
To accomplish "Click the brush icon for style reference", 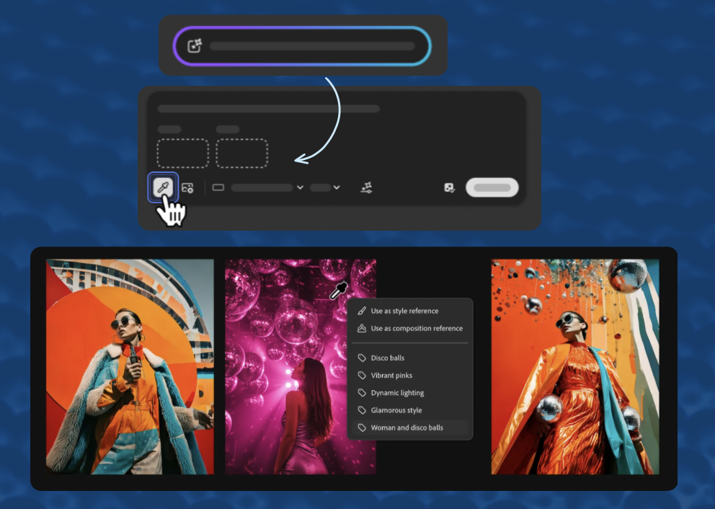I will tap(362, 311).
